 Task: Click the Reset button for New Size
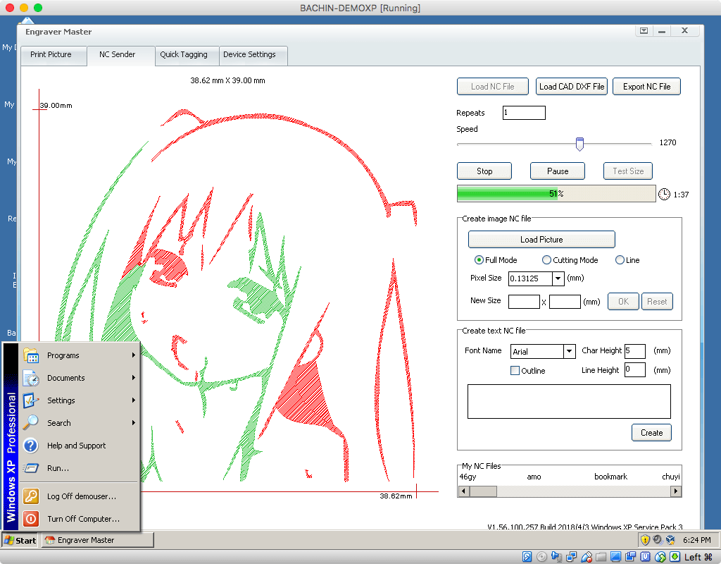point(657,302)
